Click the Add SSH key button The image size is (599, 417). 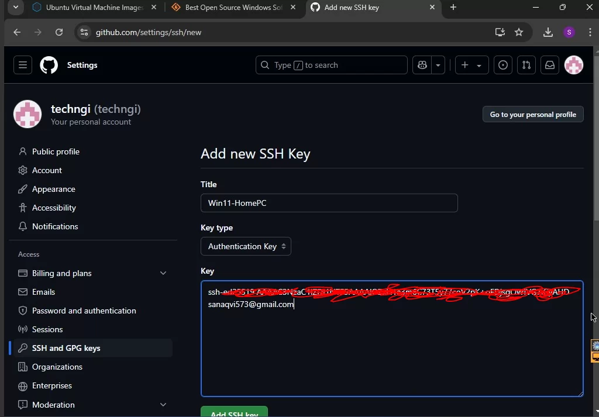click(x=234, y=412)
